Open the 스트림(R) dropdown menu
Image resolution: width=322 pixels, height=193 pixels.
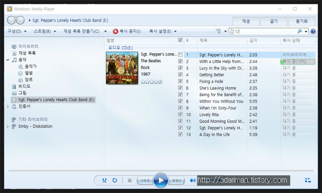coord(45,31)
